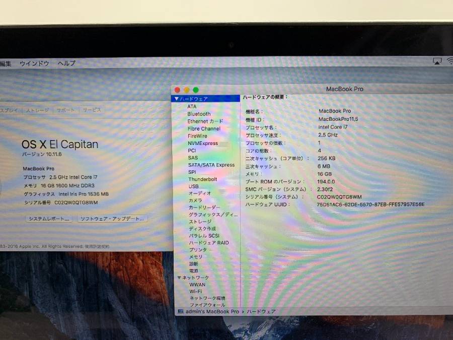Open the ウインドウ menu
The image size is (453, 340).
coord(34,63)
